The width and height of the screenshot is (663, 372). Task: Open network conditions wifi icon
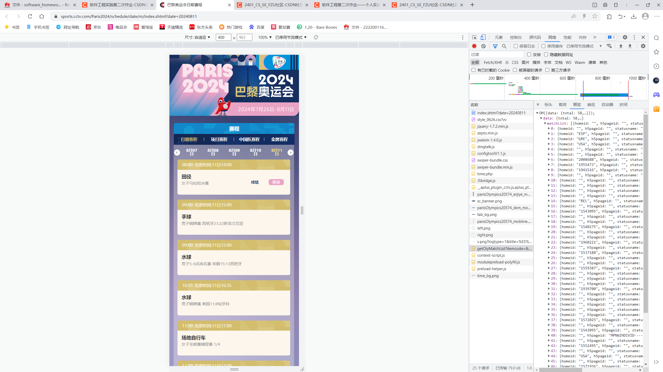click(609, 46)
